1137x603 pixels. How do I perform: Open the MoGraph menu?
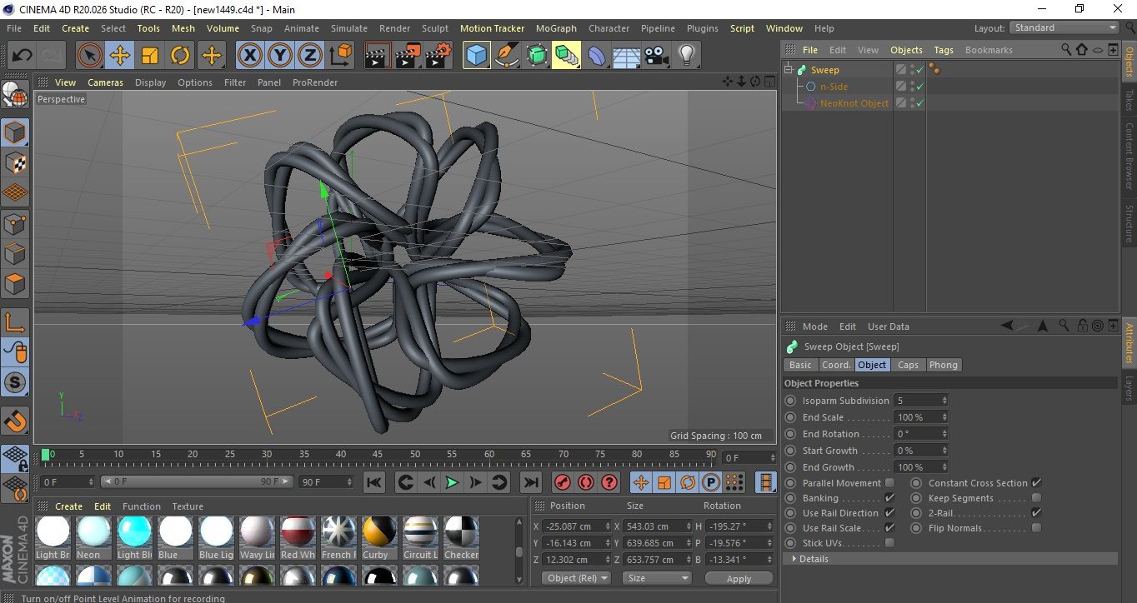pyautogui.click(x=556, y=28)
